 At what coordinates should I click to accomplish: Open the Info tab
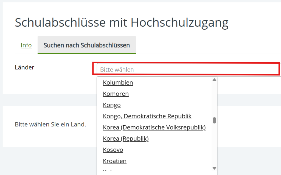pyautogui.click(x=26, y=45)
